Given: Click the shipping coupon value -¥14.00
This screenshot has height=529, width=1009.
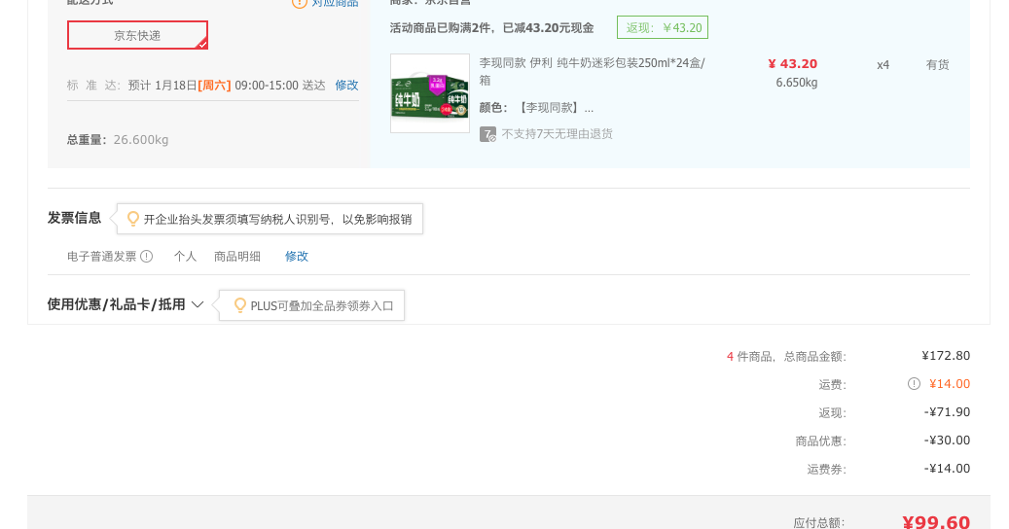Looking at the screenshot, I should click(x=948, y=469).
